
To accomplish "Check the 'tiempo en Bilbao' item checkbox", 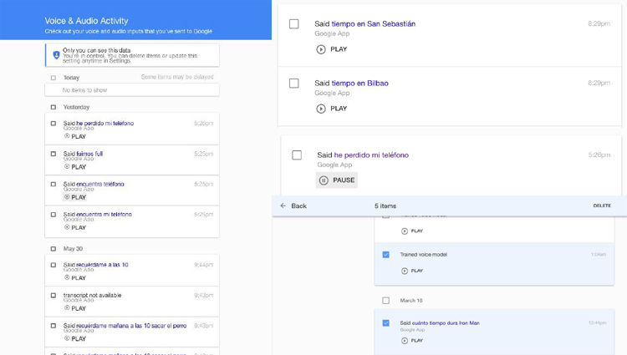I will pyautogui.click(x=294, y=84).
